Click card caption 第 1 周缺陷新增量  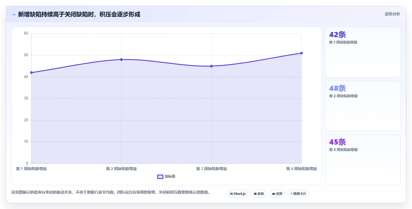[343, 42]
